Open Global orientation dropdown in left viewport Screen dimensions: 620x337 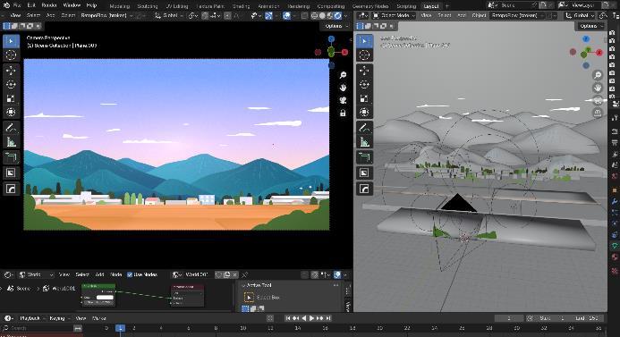[x=170, y=15]
